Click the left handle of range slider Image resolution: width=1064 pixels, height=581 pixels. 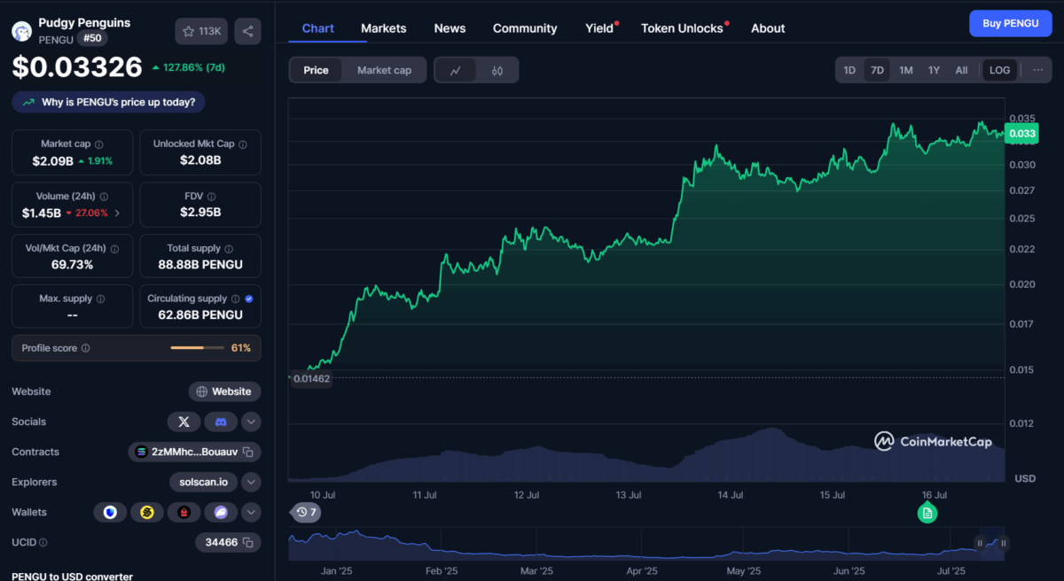point(980,543)
